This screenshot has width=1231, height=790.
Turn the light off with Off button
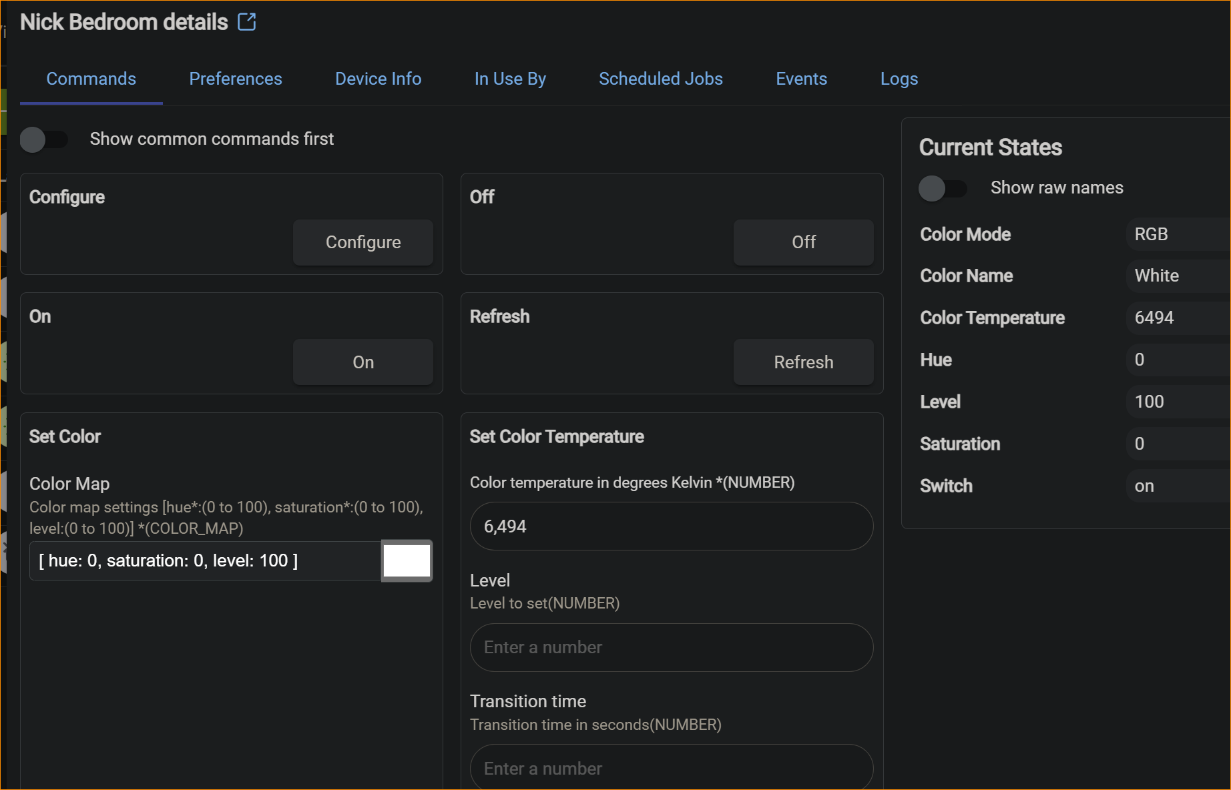click(803, 242)
